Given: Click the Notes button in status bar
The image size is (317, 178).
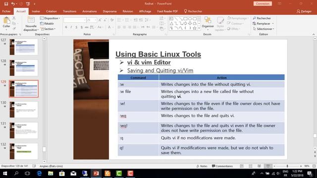Looking at the screenshot, I should [202, 166].
